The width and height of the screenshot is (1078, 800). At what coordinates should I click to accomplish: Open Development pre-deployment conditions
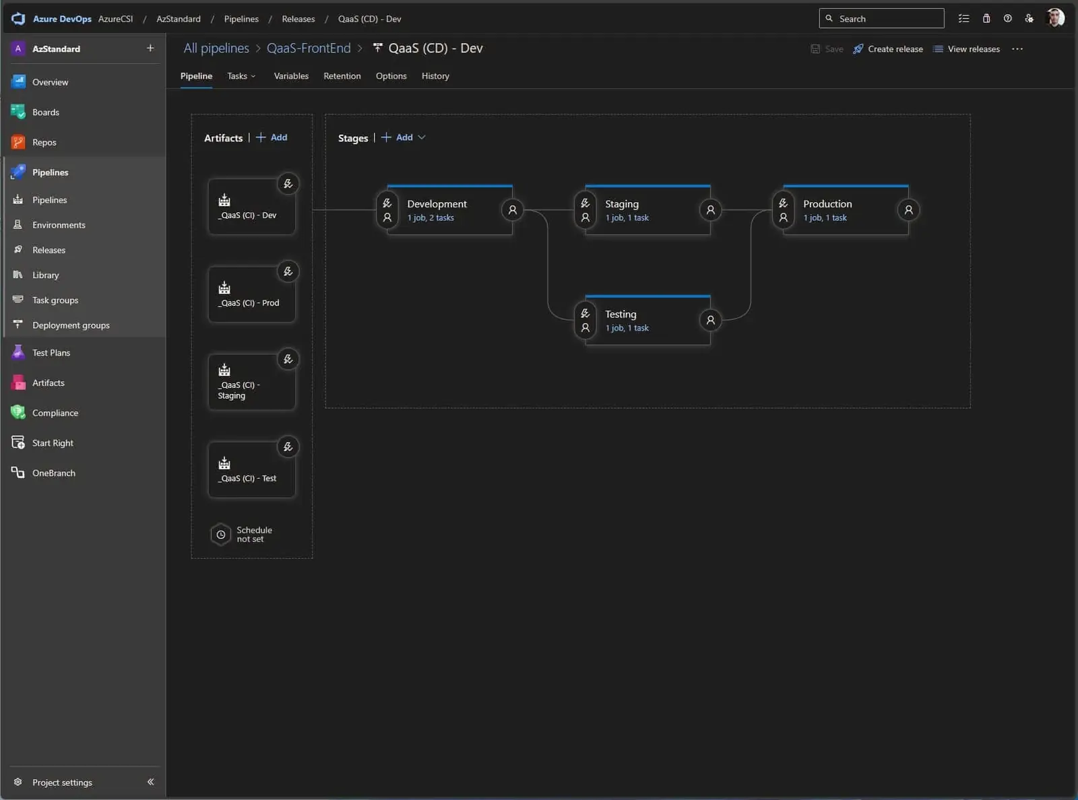click(387, 210)
